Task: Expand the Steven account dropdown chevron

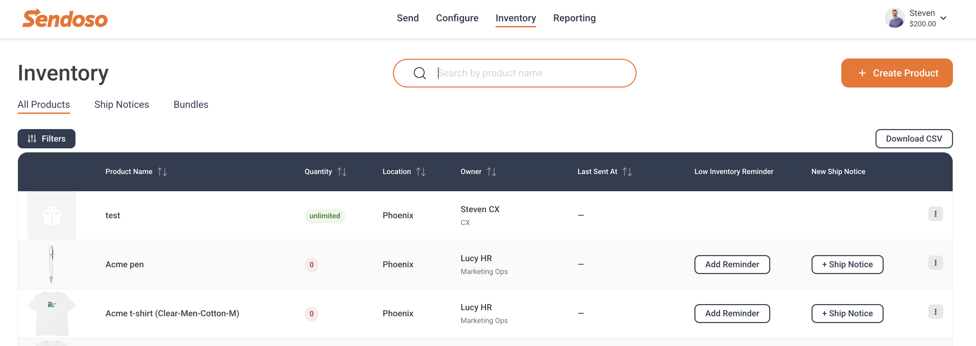Action: click(943, 18)
